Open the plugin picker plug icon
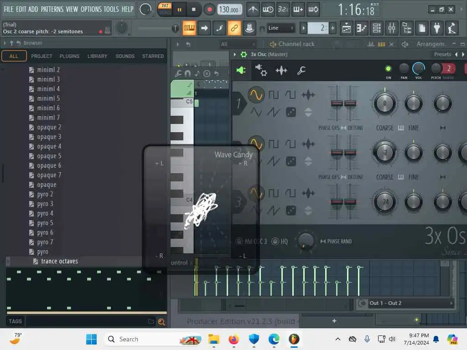Viewport: 467px width, 350px height. tap(437, 28)
